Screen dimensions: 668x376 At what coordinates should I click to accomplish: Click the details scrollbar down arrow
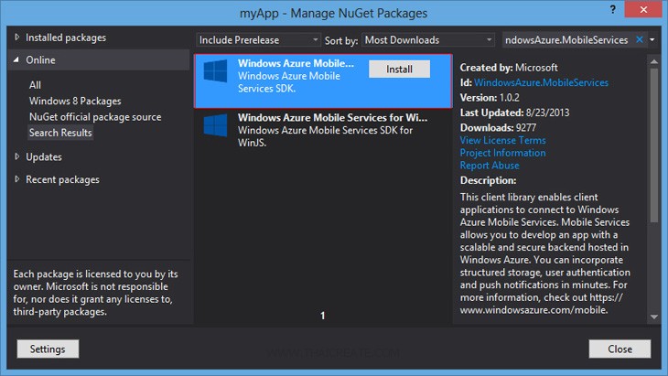[x=654, y=317]
